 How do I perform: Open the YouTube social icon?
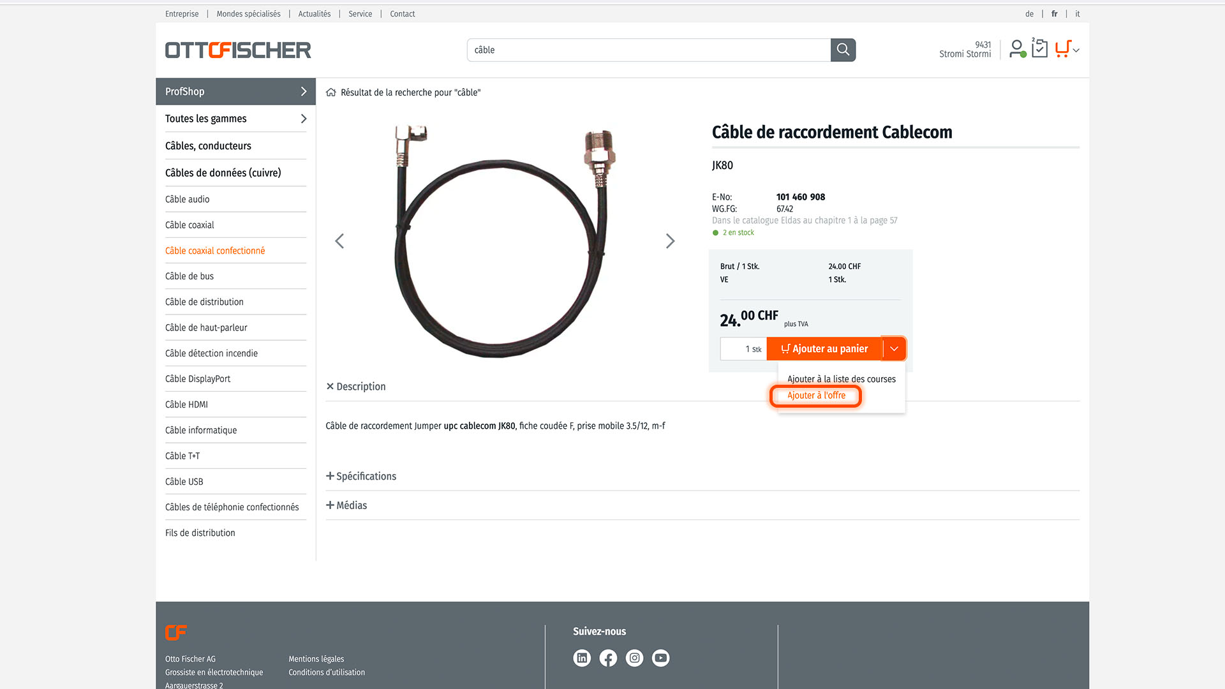click(x=661, y=658)
